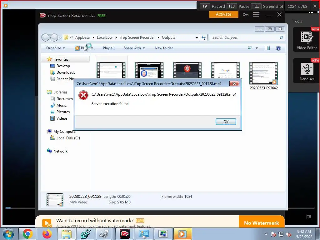The width and height of the screenshot is (320, 240).
Task: Close the recording hotkey bar
Action: pos(315,6)
